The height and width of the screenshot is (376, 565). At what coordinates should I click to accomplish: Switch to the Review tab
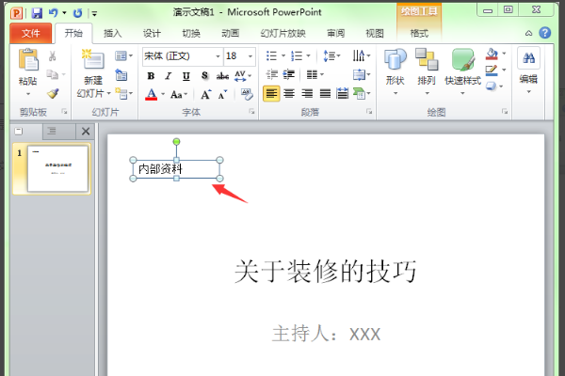pyautogui.click(x=336, y=34)
